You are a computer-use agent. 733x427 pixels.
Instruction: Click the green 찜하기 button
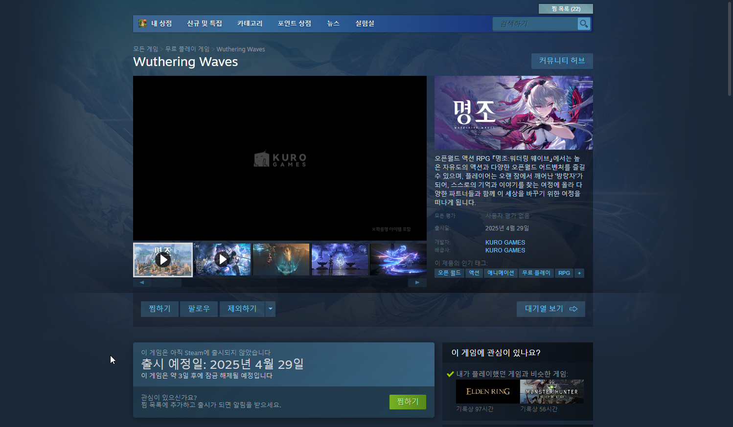click(408, 402)
